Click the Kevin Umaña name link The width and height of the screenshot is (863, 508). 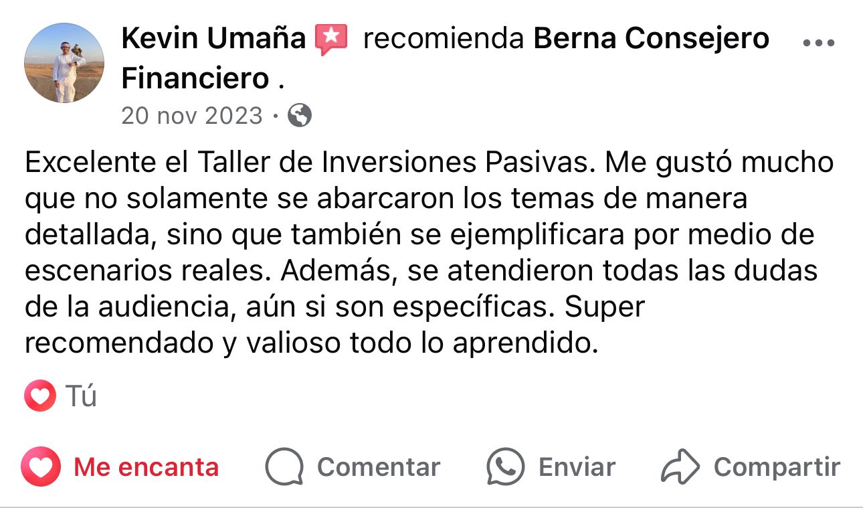tap(213, 39)
